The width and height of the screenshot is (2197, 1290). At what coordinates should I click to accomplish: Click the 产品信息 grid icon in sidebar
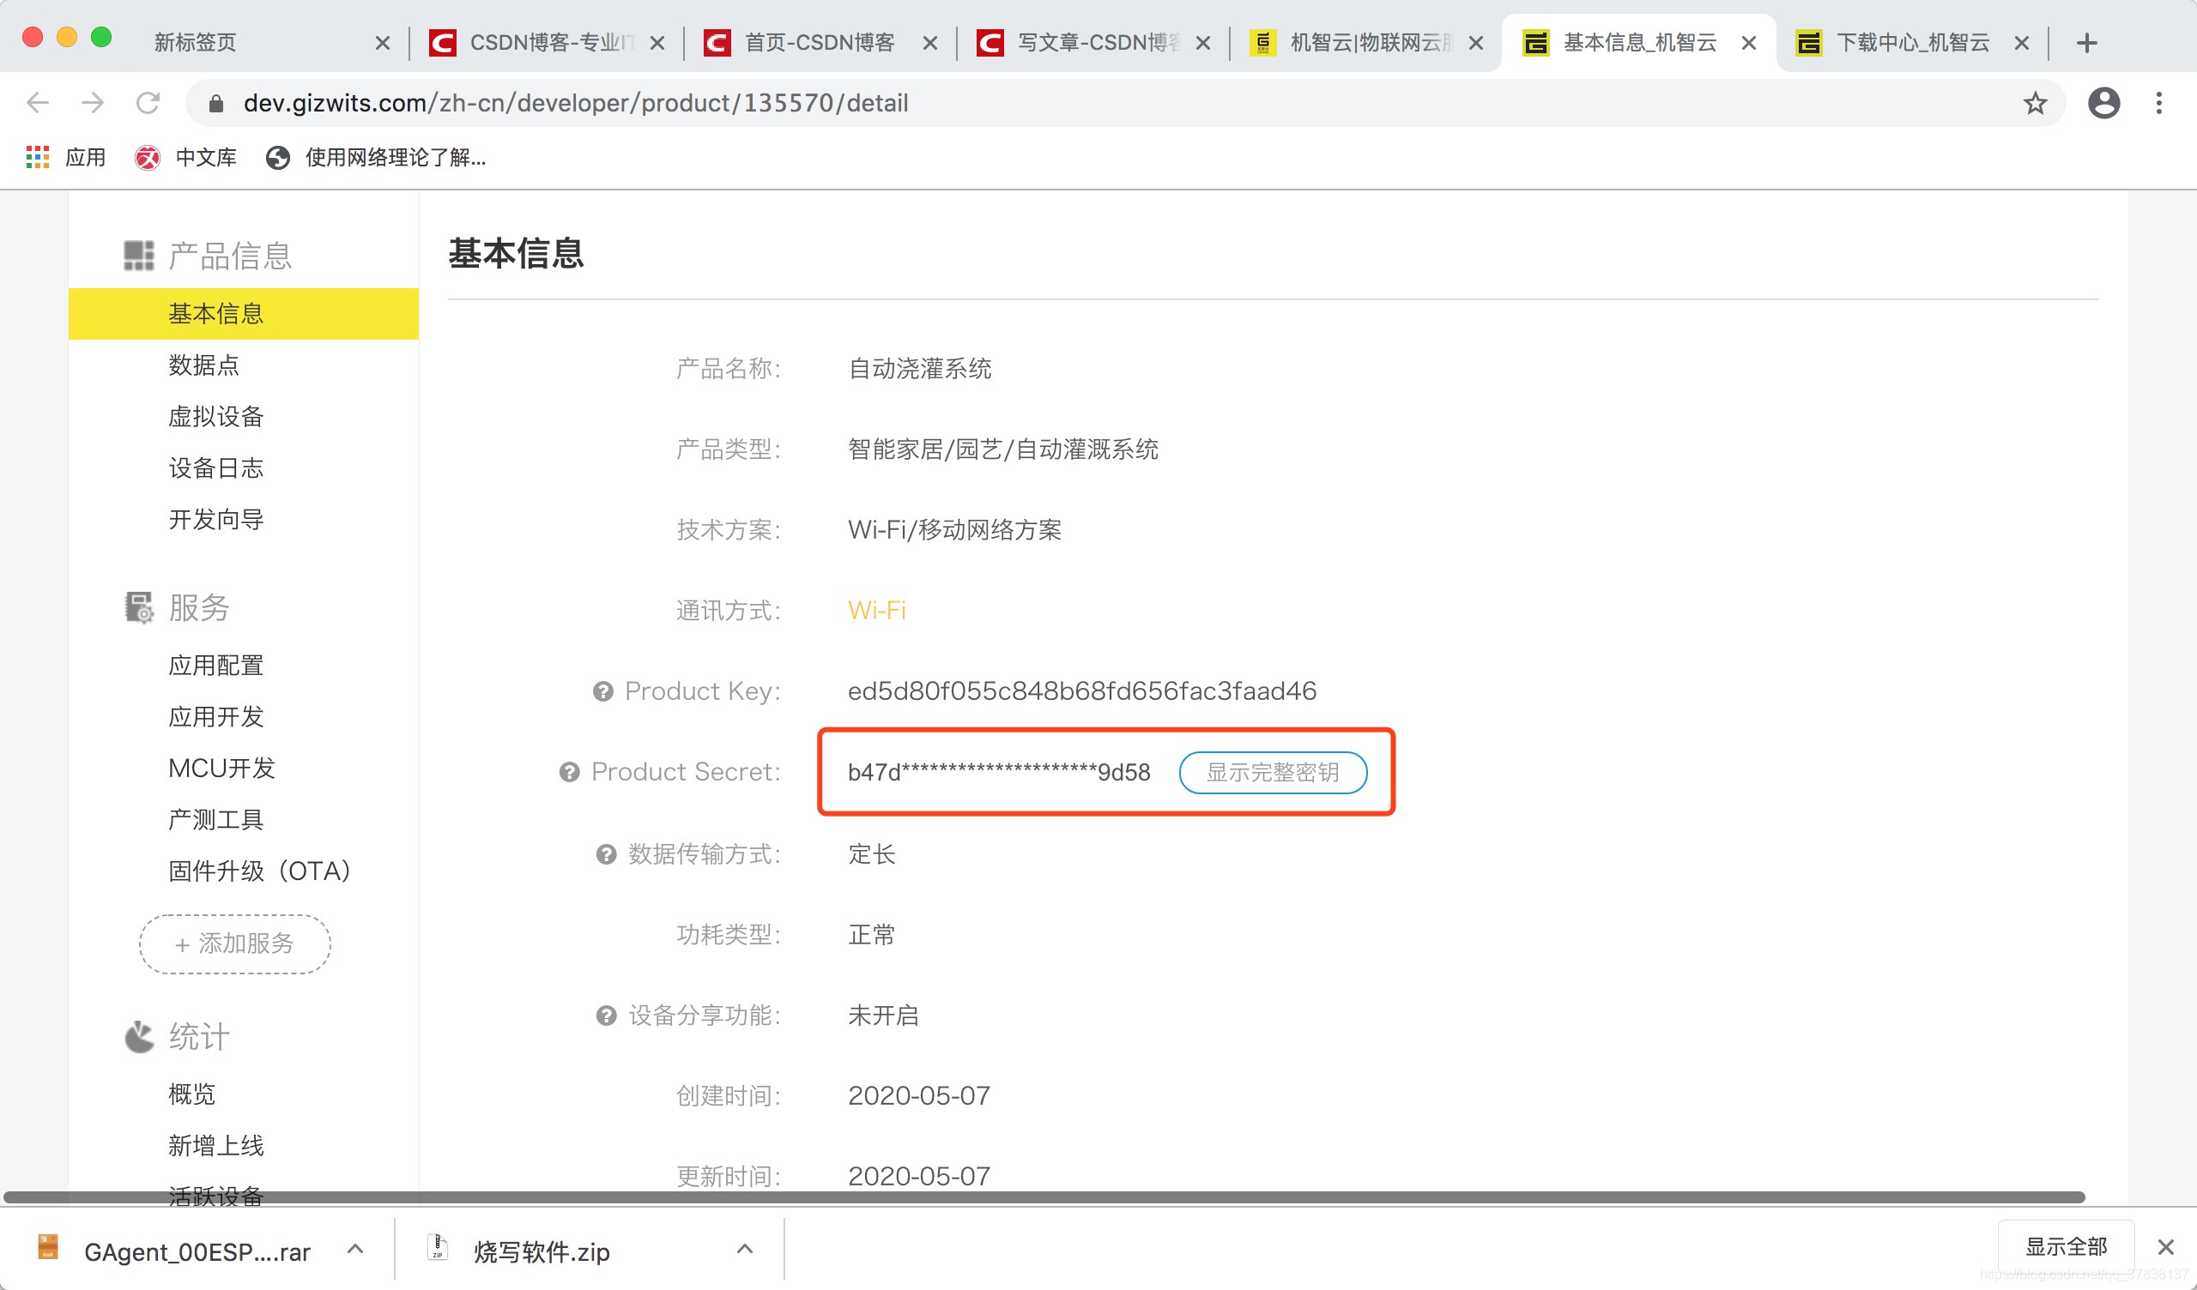coord(138,254)
